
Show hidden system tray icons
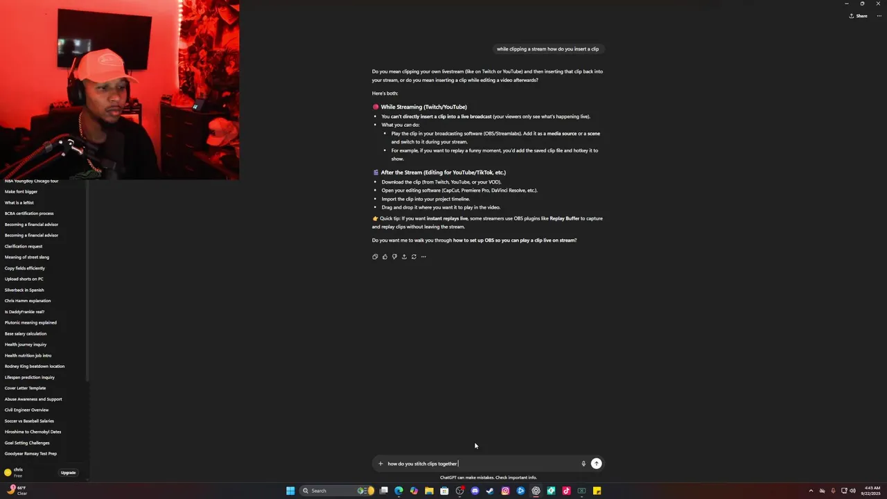point(811,491)
